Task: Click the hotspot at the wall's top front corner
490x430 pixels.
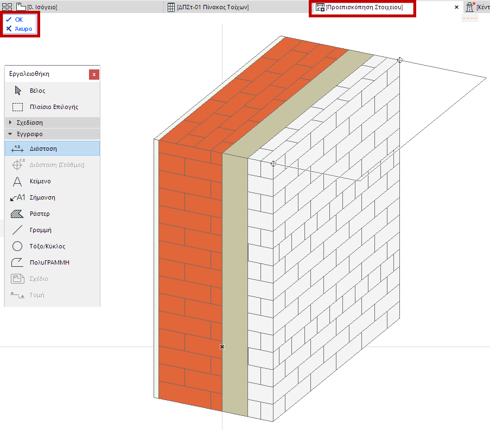Action: (x=273, y=164)
